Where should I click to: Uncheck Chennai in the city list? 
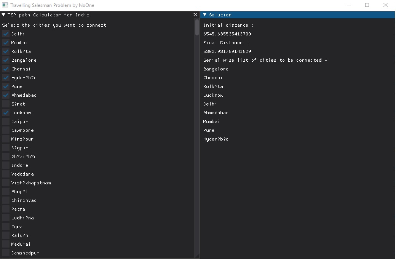click(5, 69)
